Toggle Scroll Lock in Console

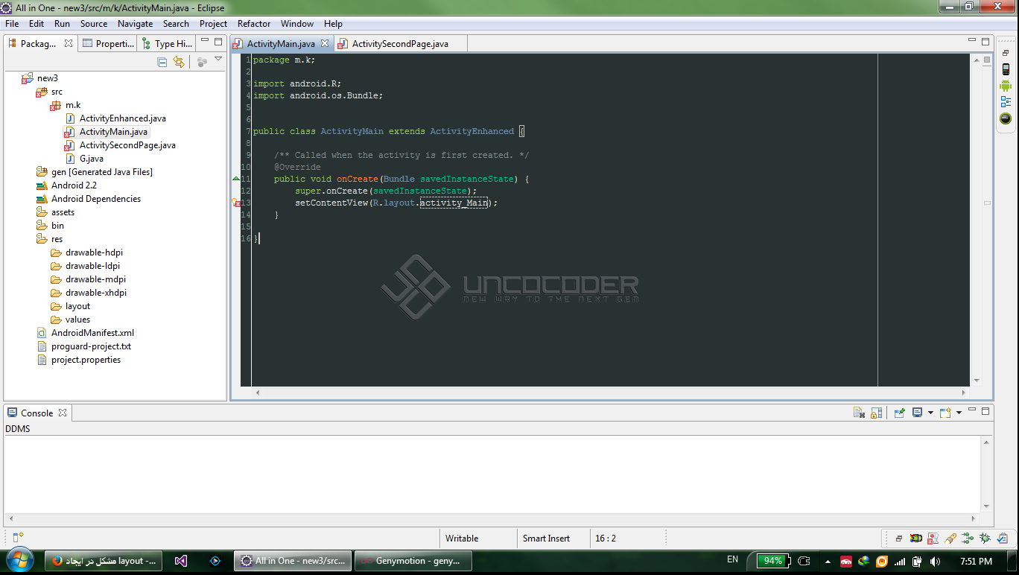[877, 413]
